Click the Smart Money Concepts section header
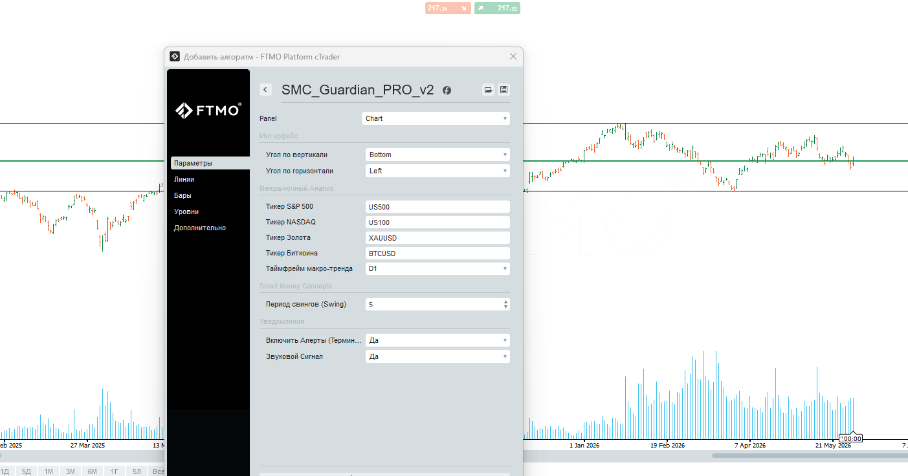The width and height of the screenshot is (908, 476). point(296,286)
